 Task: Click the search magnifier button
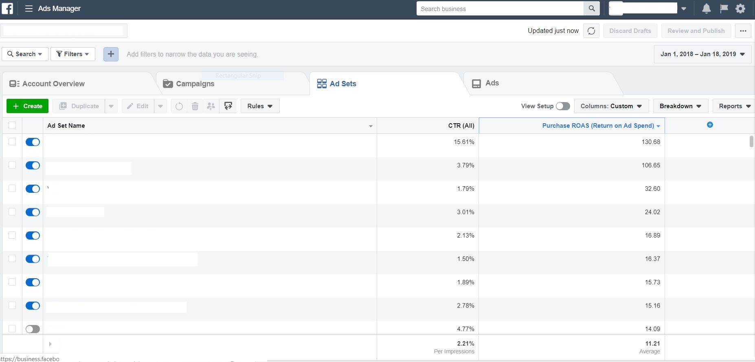(x=591, y=9)
